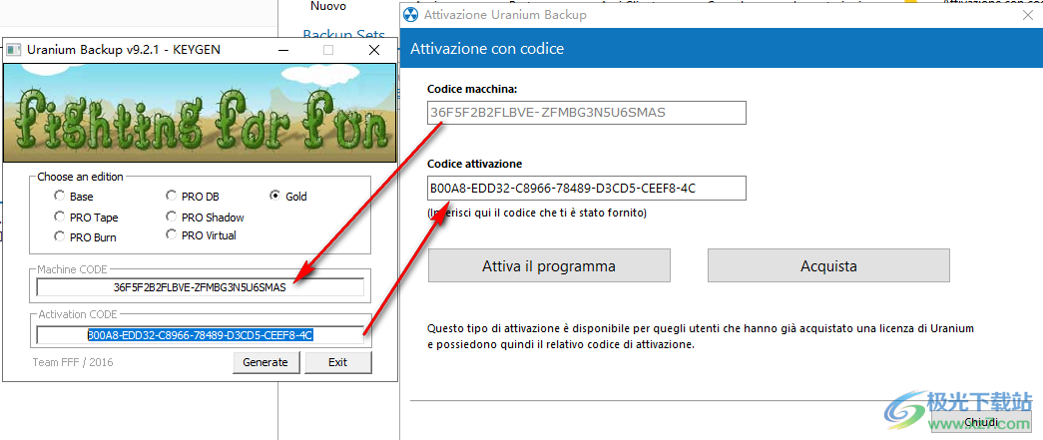Minimize the KEYGEN window
The width and height of the screenshot is (1043, 440).
[x=282, y=49]
